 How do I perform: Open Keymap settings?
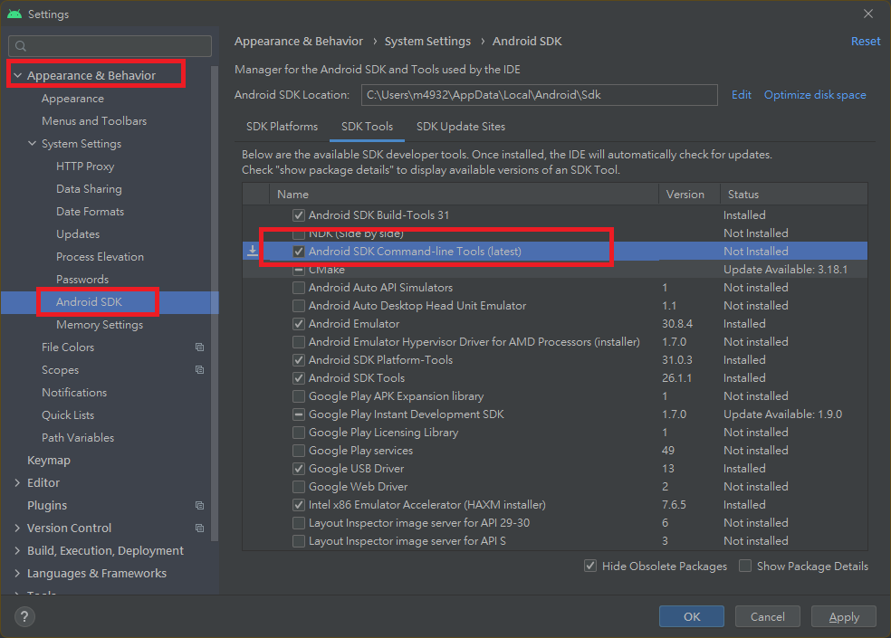point(49,461)
